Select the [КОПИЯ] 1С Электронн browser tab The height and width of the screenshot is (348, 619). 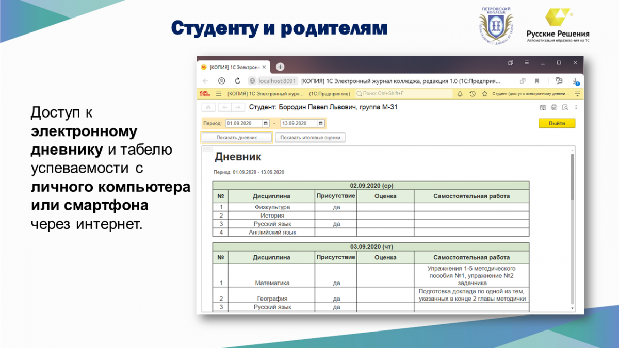point(234,67)
